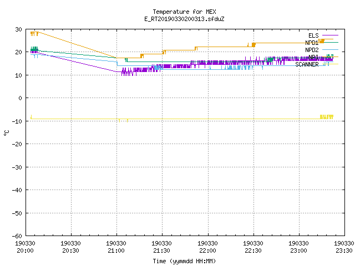
Task: Click the y-axis label -10
Action: pos(17,121)
